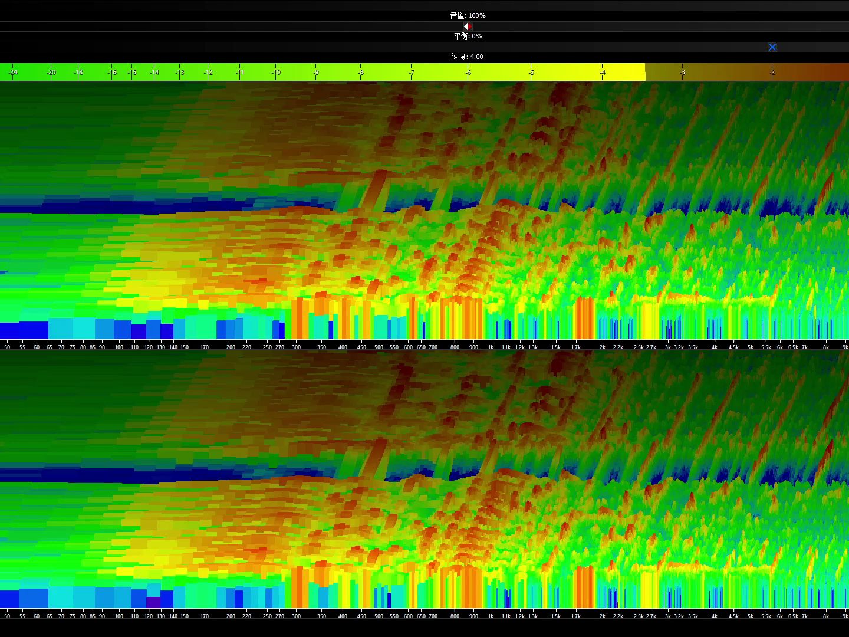Click the blue X speed slider handle

tap(772, 47)
